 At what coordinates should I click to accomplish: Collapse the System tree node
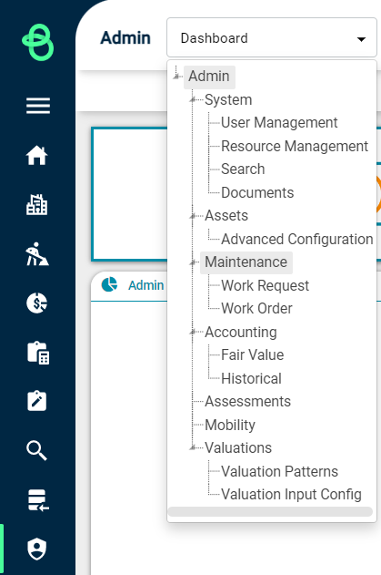[x=193, y=99]
